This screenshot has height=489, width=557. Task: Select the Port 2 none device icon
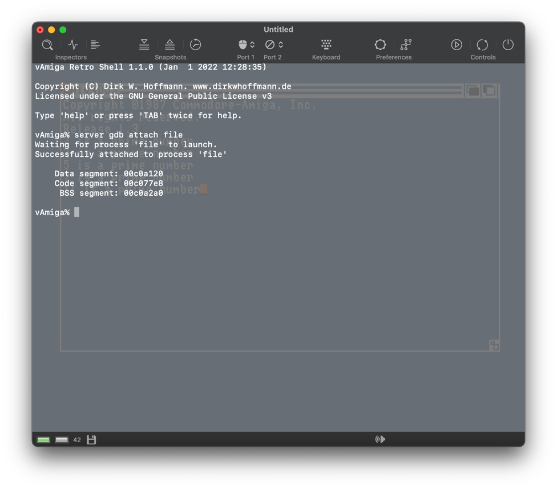coord(269,45)
